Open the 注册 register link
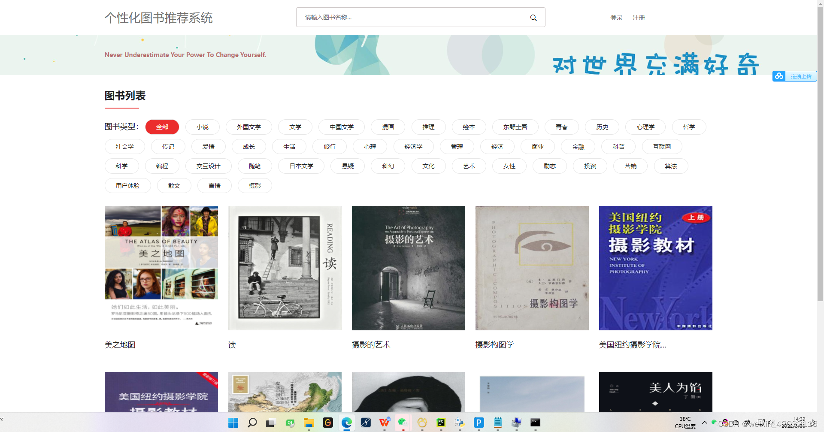 pos(639,18)
